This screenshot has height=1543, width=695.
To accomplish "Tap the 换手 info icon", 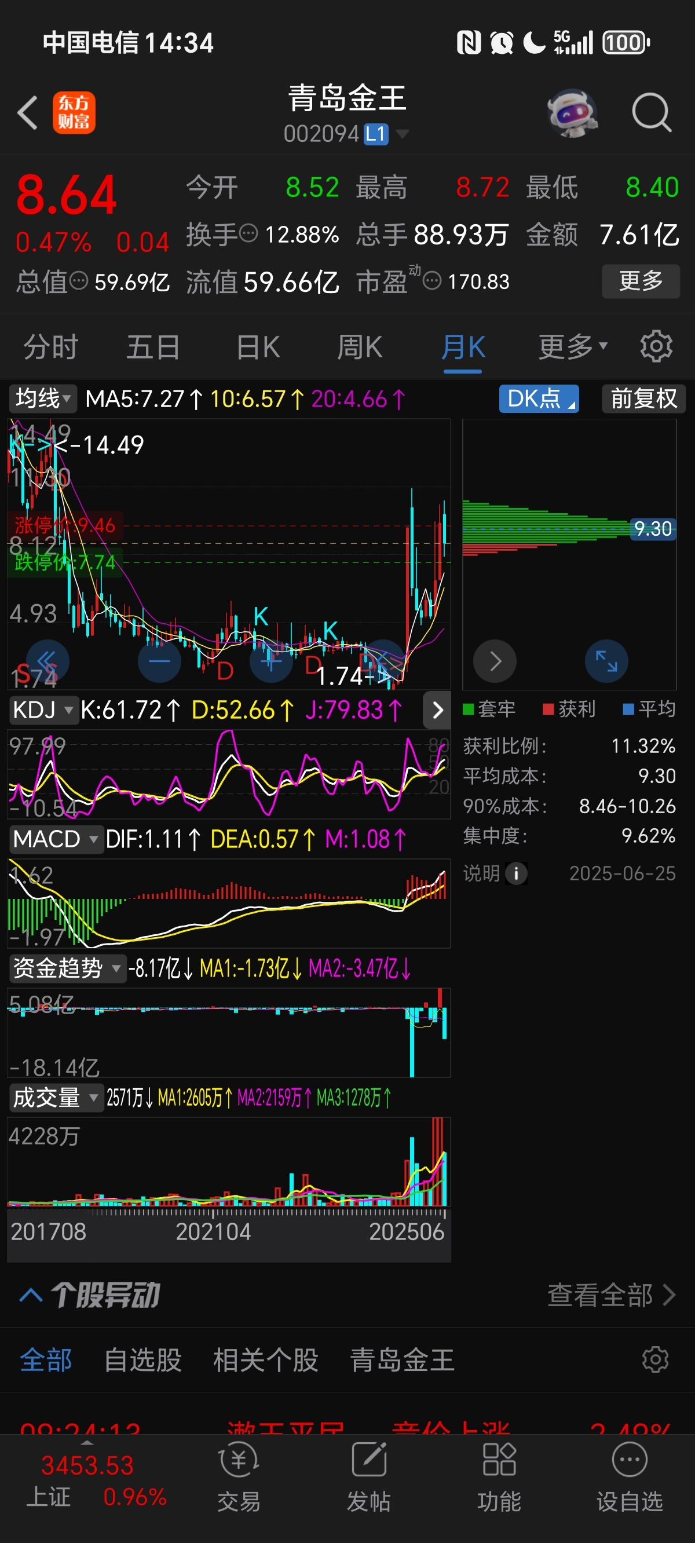I will pyautogui.click(x=248, y=233).
